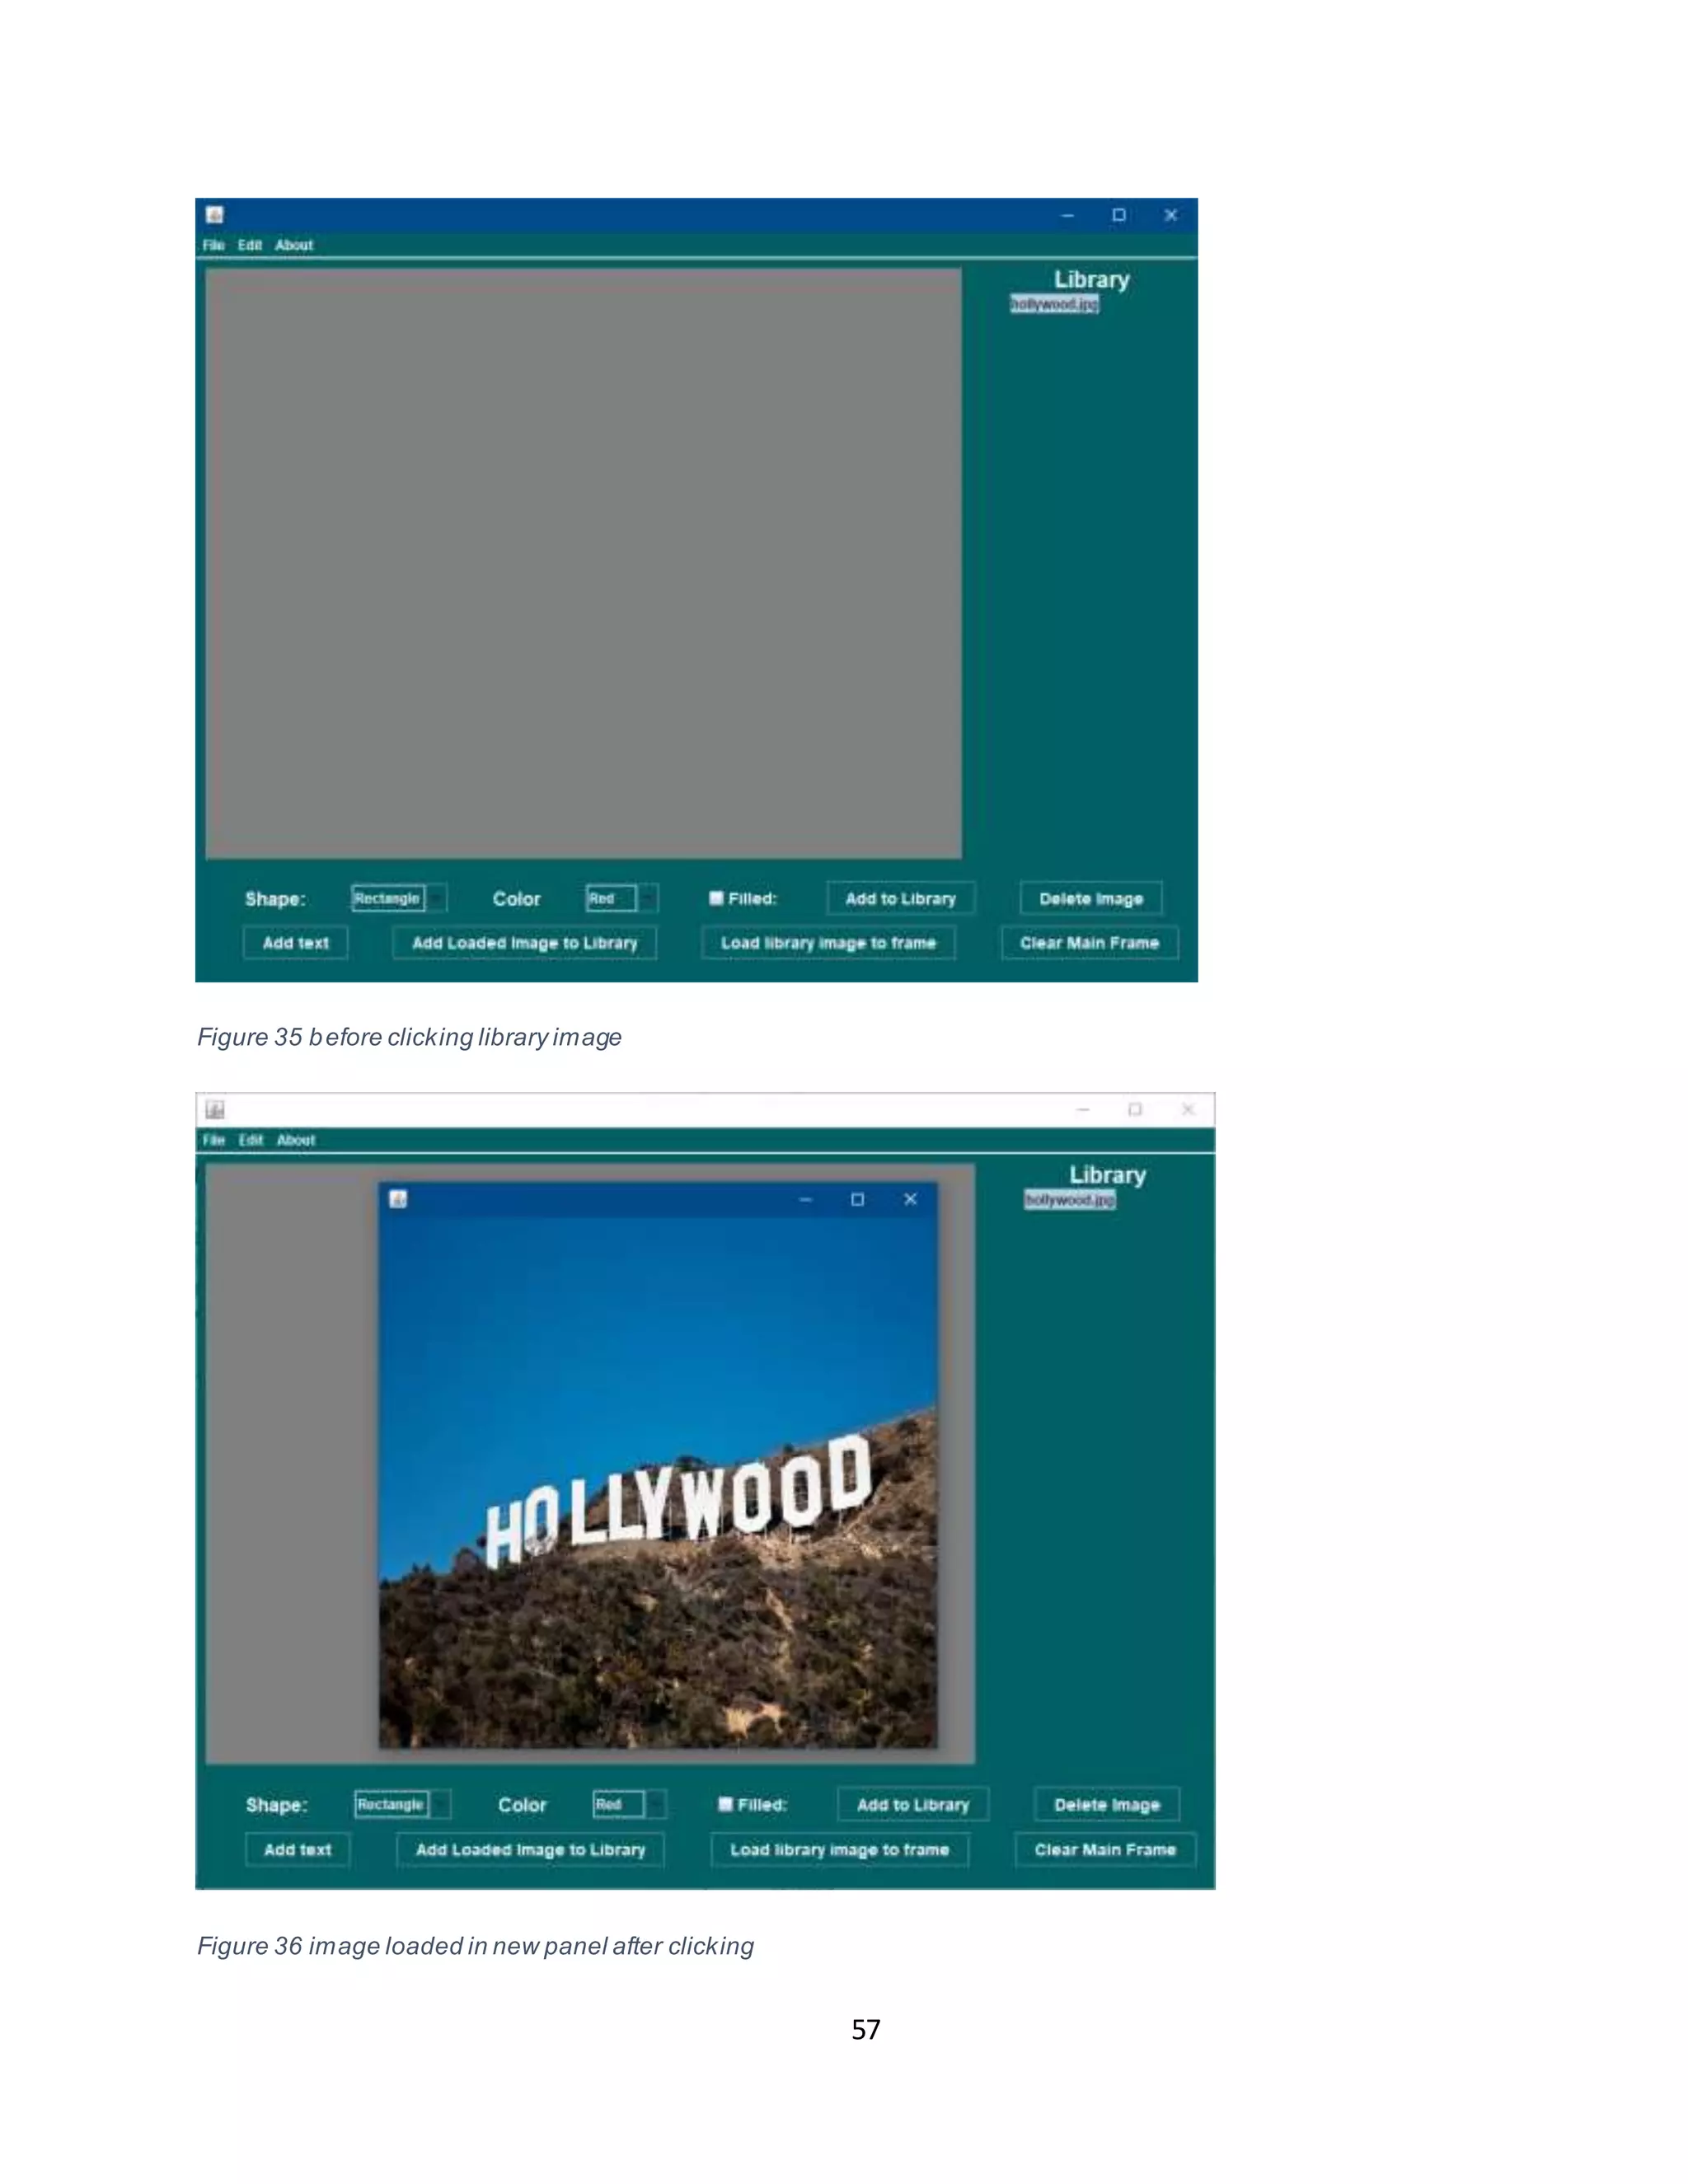Close the Figure 35 application window
Viewport: 1688px width, 2184px height.
1171,215
